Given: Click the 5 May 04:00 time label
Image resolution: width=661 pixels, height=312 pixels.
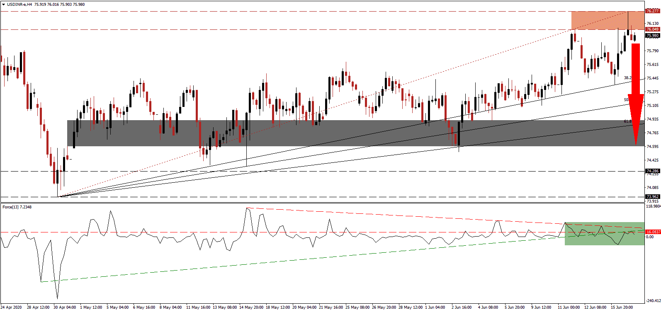Looking at the screenshot, I should 117,307.
